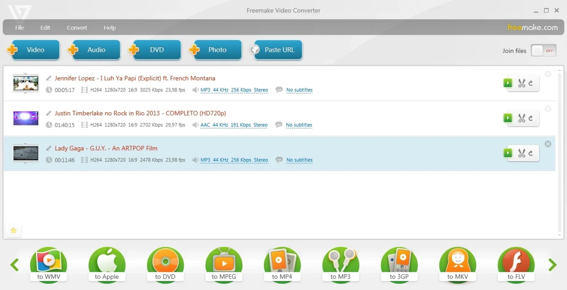Image resolution: width=567 pixels, height=290 pixels.
Task: Open the editor scissors for Jennifer Lopez video
Action: tap(522, 83)
